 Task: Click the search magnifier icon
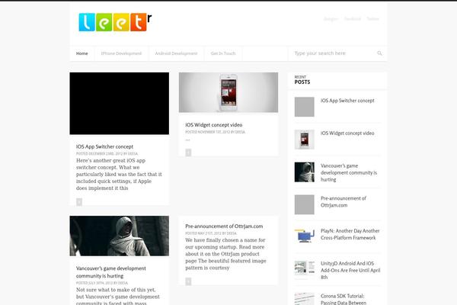click(x=379, y=53)
